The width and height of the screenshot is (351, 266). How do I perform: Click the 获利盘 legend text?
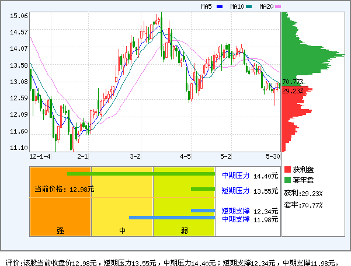point(303,170)
